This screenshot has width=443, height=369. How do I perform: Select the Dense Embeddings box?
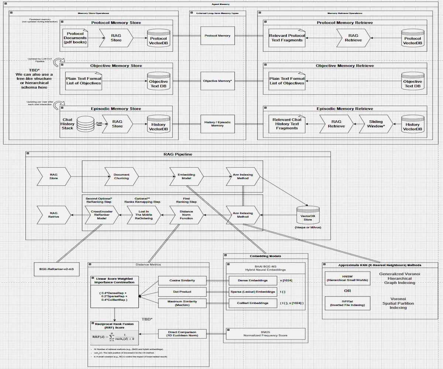click(x=253, y=280)
